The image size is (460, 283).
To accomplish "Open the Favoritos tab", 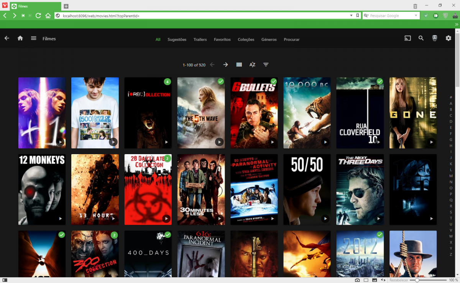I will click(222, 39).
